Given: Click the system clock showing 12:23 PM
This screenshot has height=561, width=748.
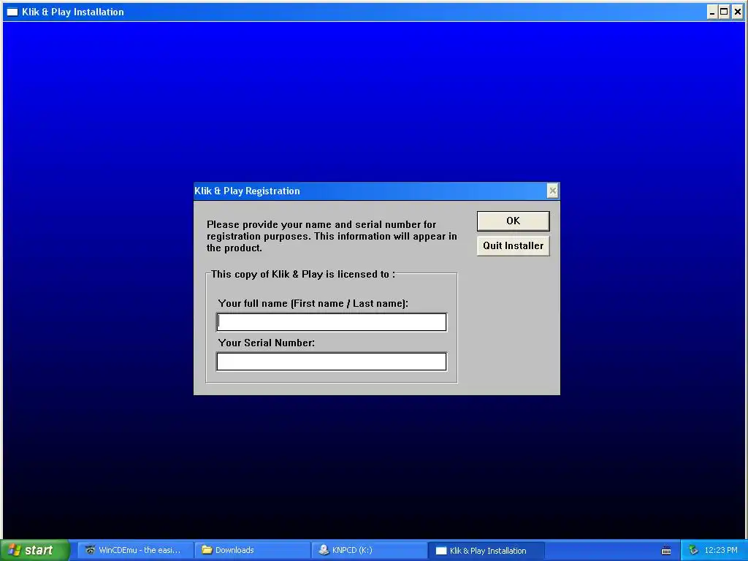Looking at the screenshot, I should coord(721,550).
